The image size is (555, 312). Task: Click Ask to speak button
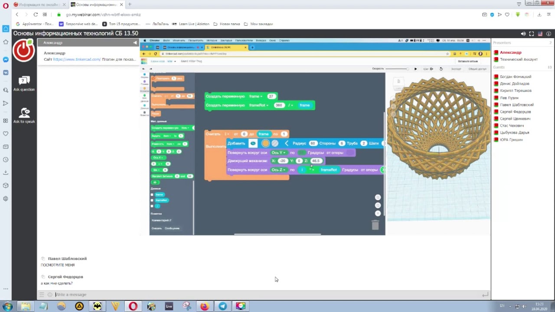[24, 115]
